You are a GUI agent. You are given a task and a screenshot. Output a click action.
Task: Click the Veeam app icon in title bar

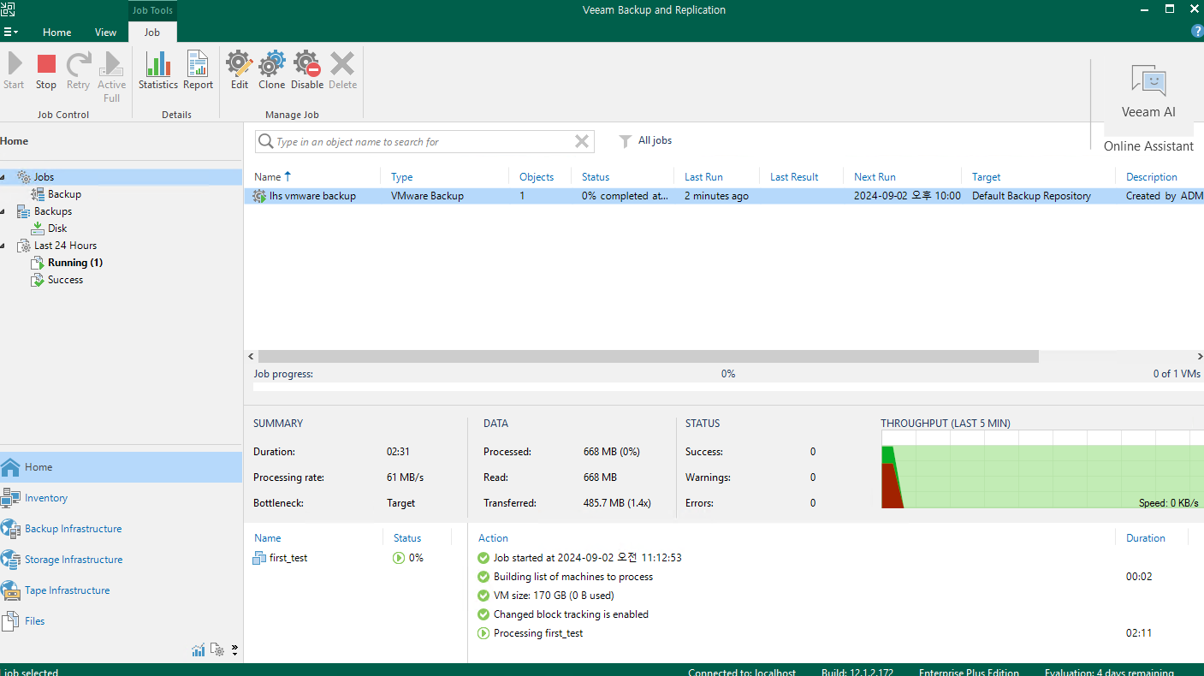point(8,9)
